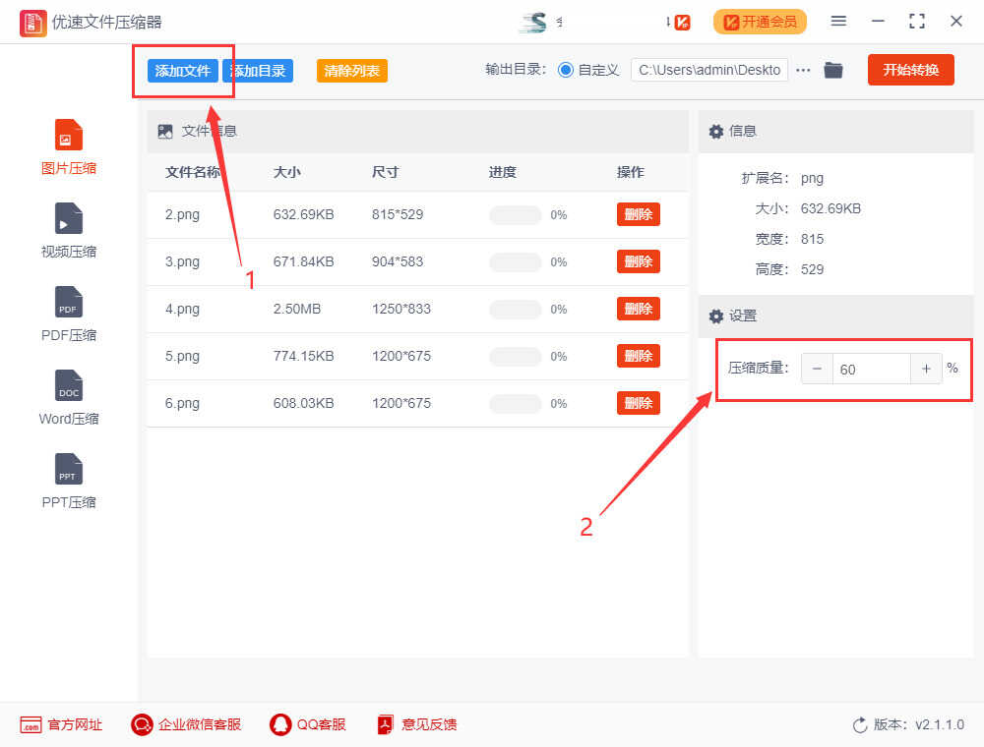
Task: Click the 操作 column header
Action: click(631, 172)
